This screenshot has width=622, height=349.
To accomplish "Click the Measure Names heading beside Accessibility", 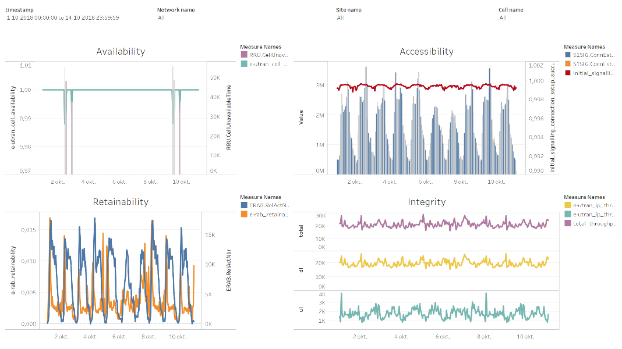I will 584,47.
